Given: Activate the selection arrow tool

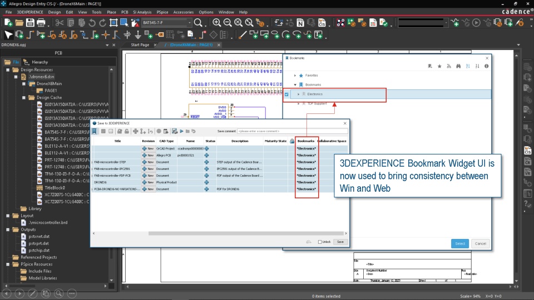Looking at the screenshot, I should (8, 34).
